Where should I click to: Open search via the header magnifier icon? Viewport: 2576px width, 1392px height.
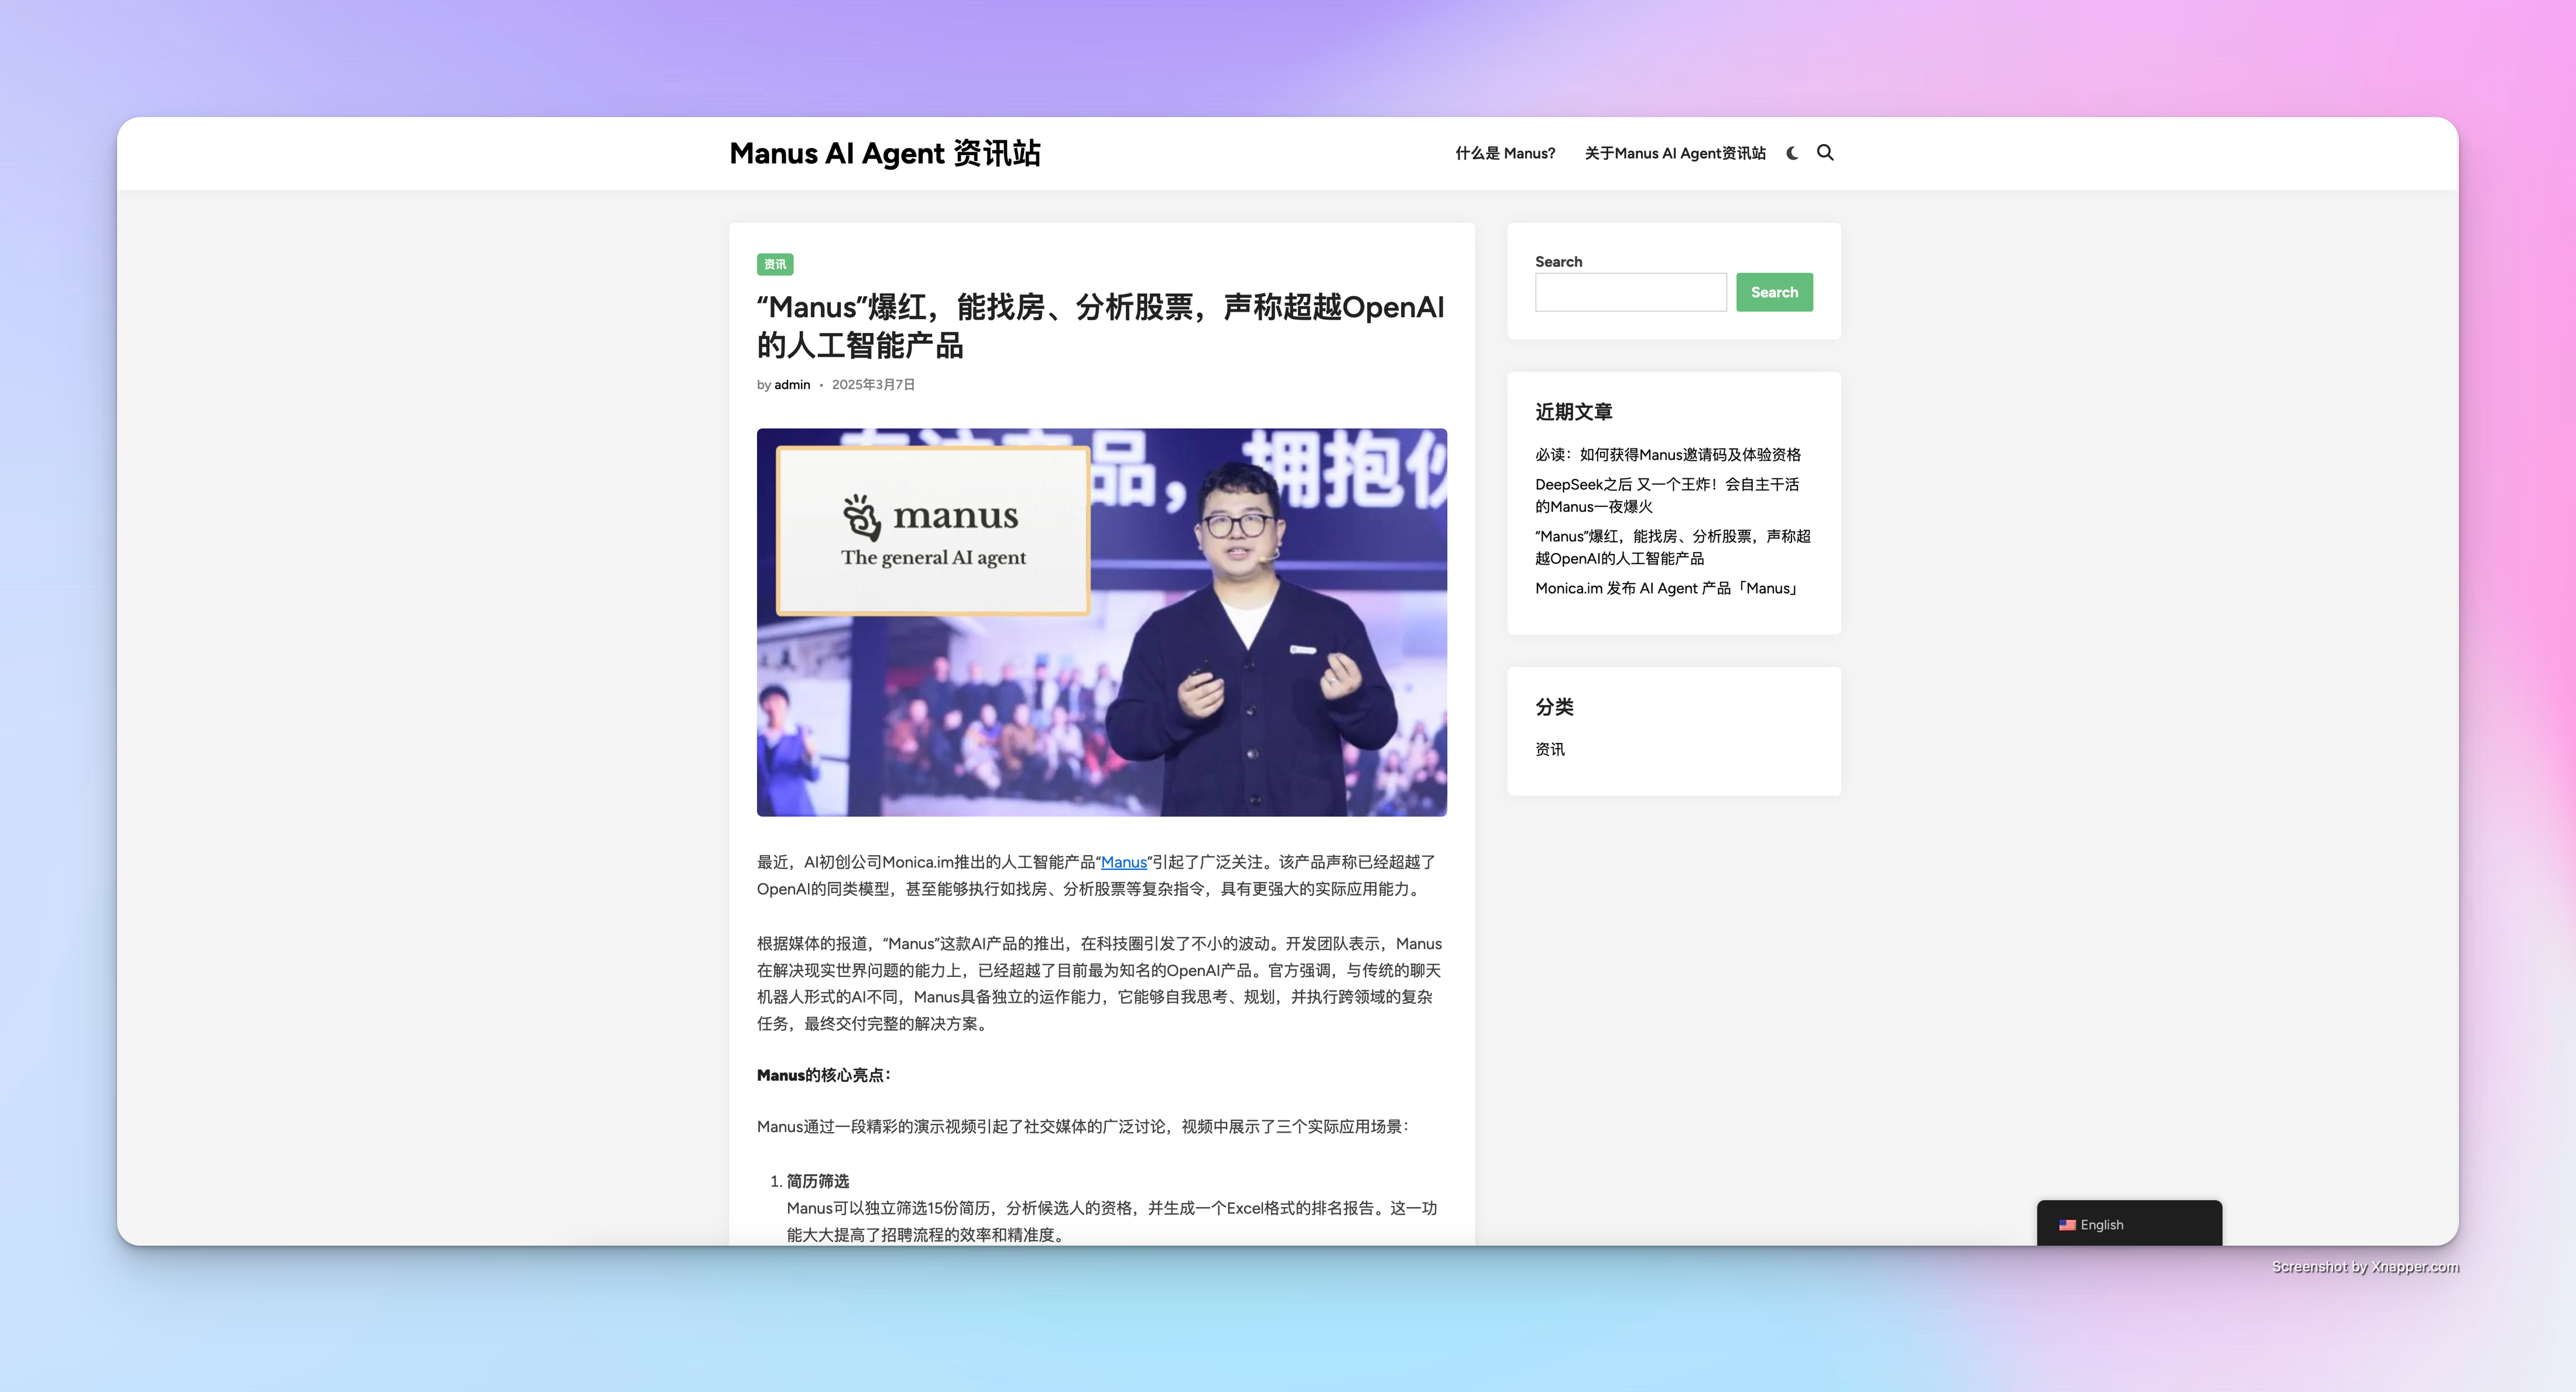pos(1825,153)
